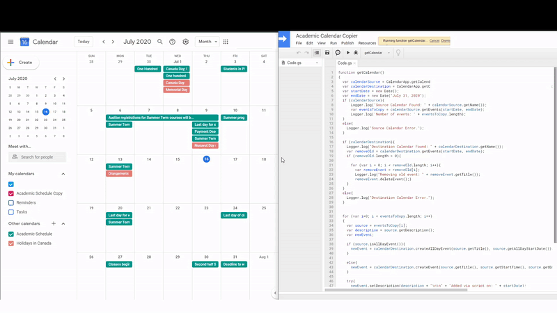
Task: Close the Code.gs editor tab
Action: [354, 63]
